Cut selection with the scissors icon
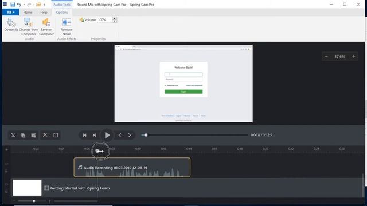 13,135
